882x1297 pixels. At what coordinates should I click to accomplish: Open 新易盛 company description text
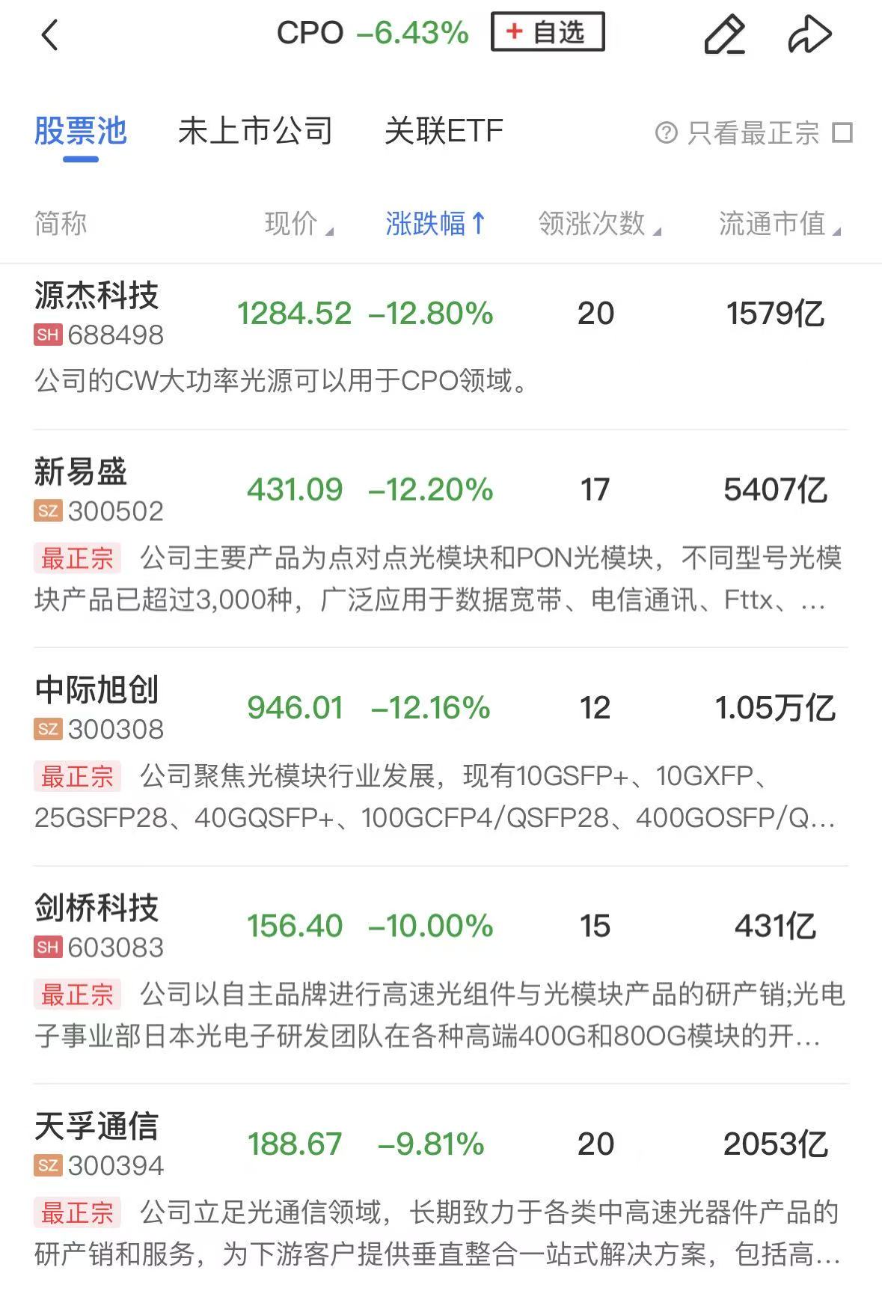coord(439,579)
